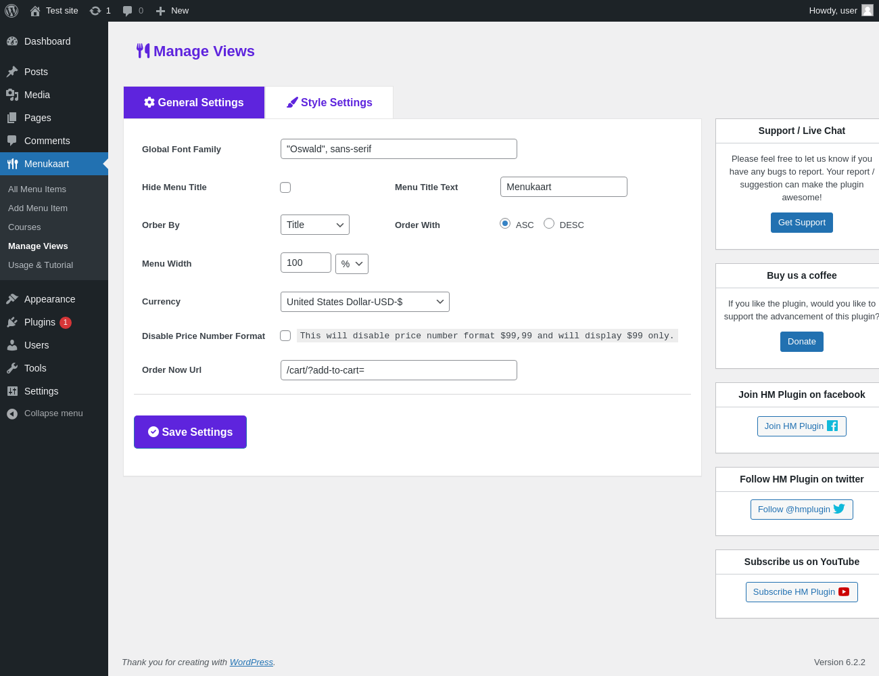Click the YouTube play icon
879x676 pixels.
pos(844,591)
